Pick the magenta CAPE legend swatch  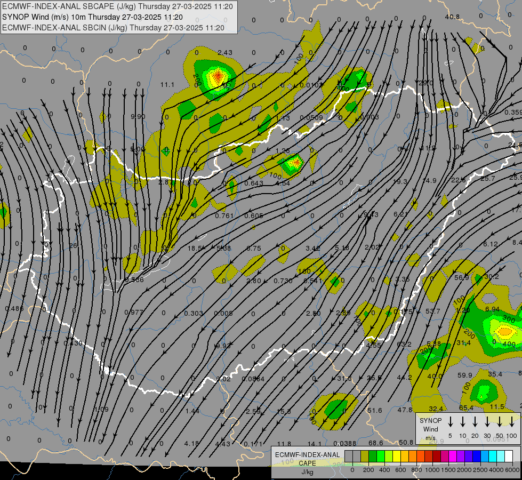[453, 457]
